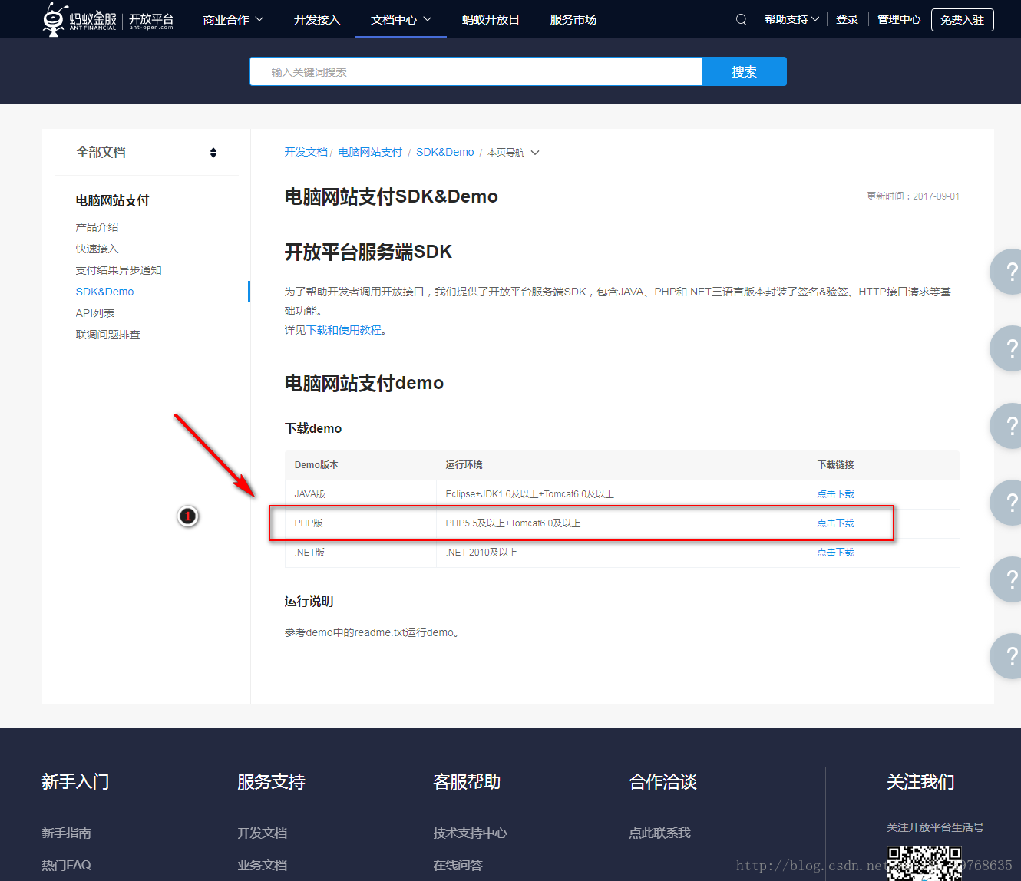Click the QR code in footer

[x=924, y=863]
